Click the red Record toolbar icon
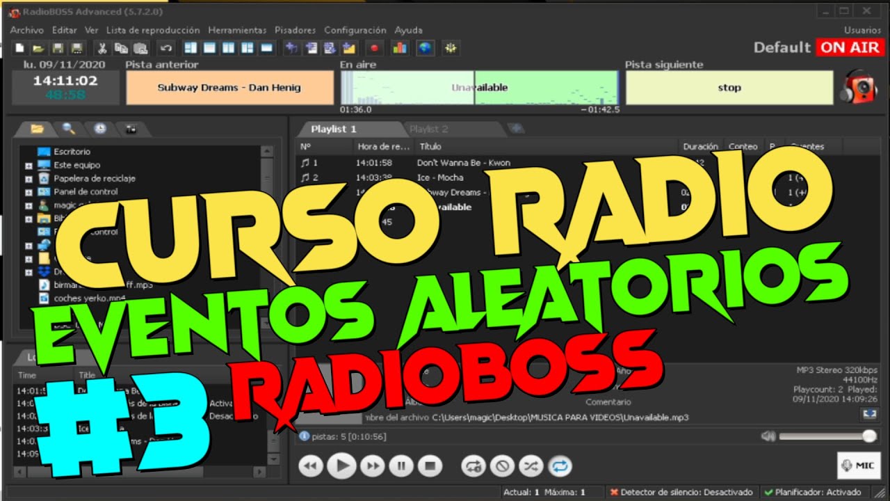Viewport: 890px width, 501px height. point(374,48)
